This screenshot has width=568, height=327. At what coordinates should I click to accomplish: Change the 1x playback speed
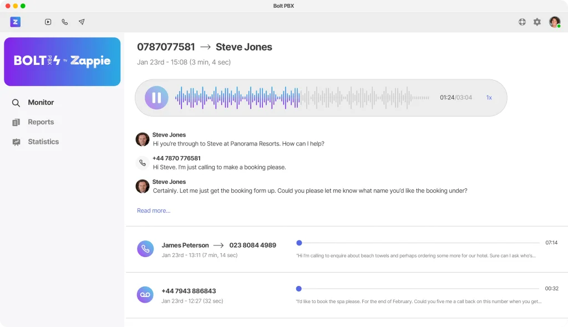point(489,98)
